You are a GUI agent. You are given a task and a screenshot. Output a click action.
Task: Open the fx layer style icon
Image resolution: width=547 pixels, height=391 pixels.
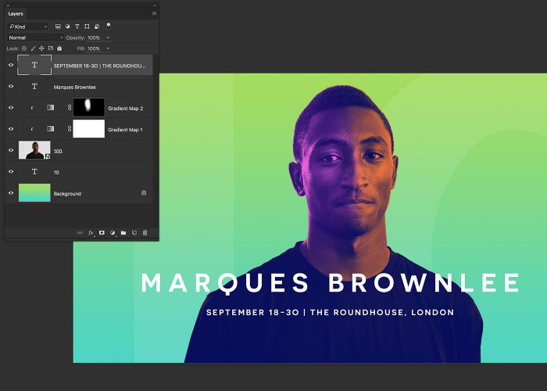pos(91,233)
